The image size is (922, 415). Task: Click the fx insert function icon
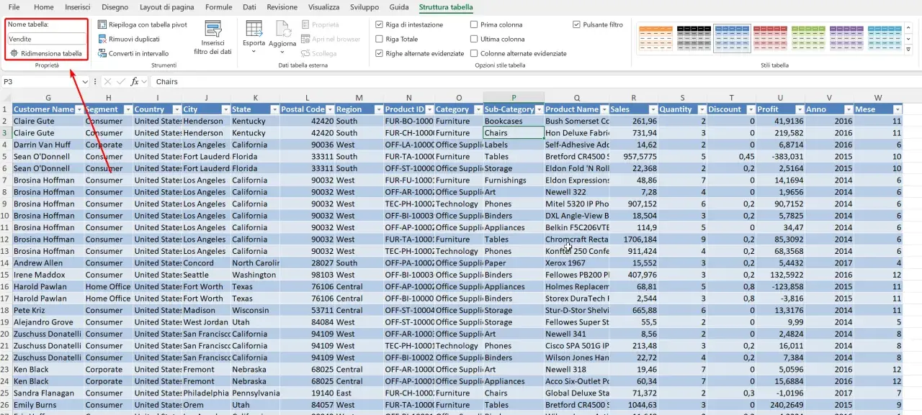135,82
